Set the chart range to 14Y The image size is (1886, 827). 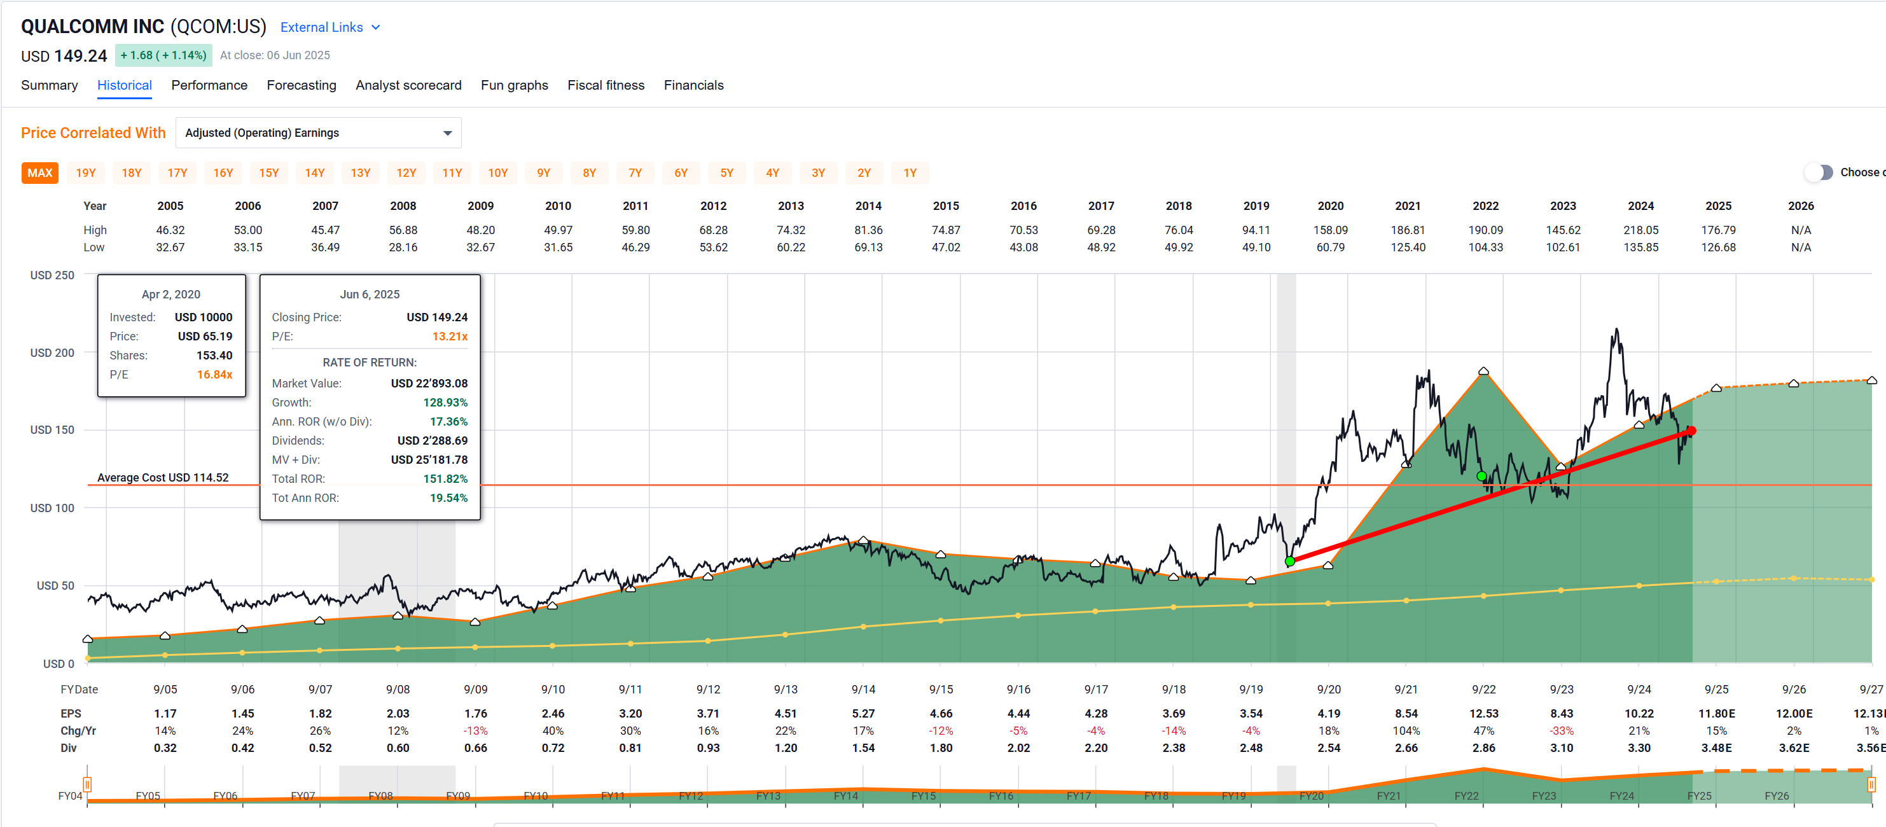point(315,173)
